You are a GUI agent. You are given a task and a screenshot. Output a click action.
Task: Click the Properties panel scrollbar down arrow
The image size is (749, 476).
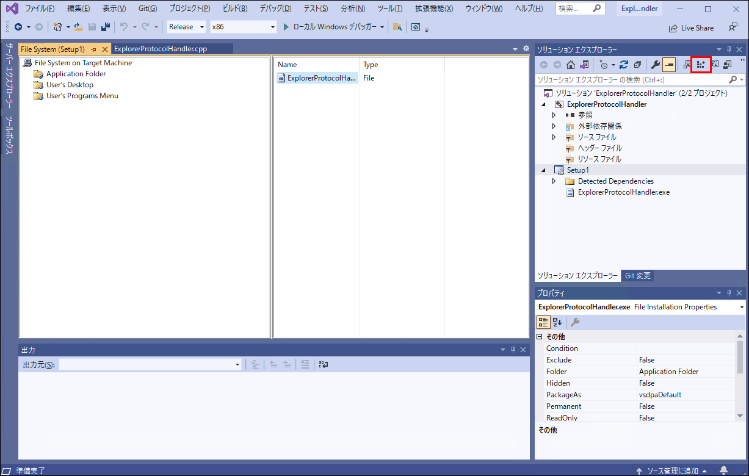[740, 416]
